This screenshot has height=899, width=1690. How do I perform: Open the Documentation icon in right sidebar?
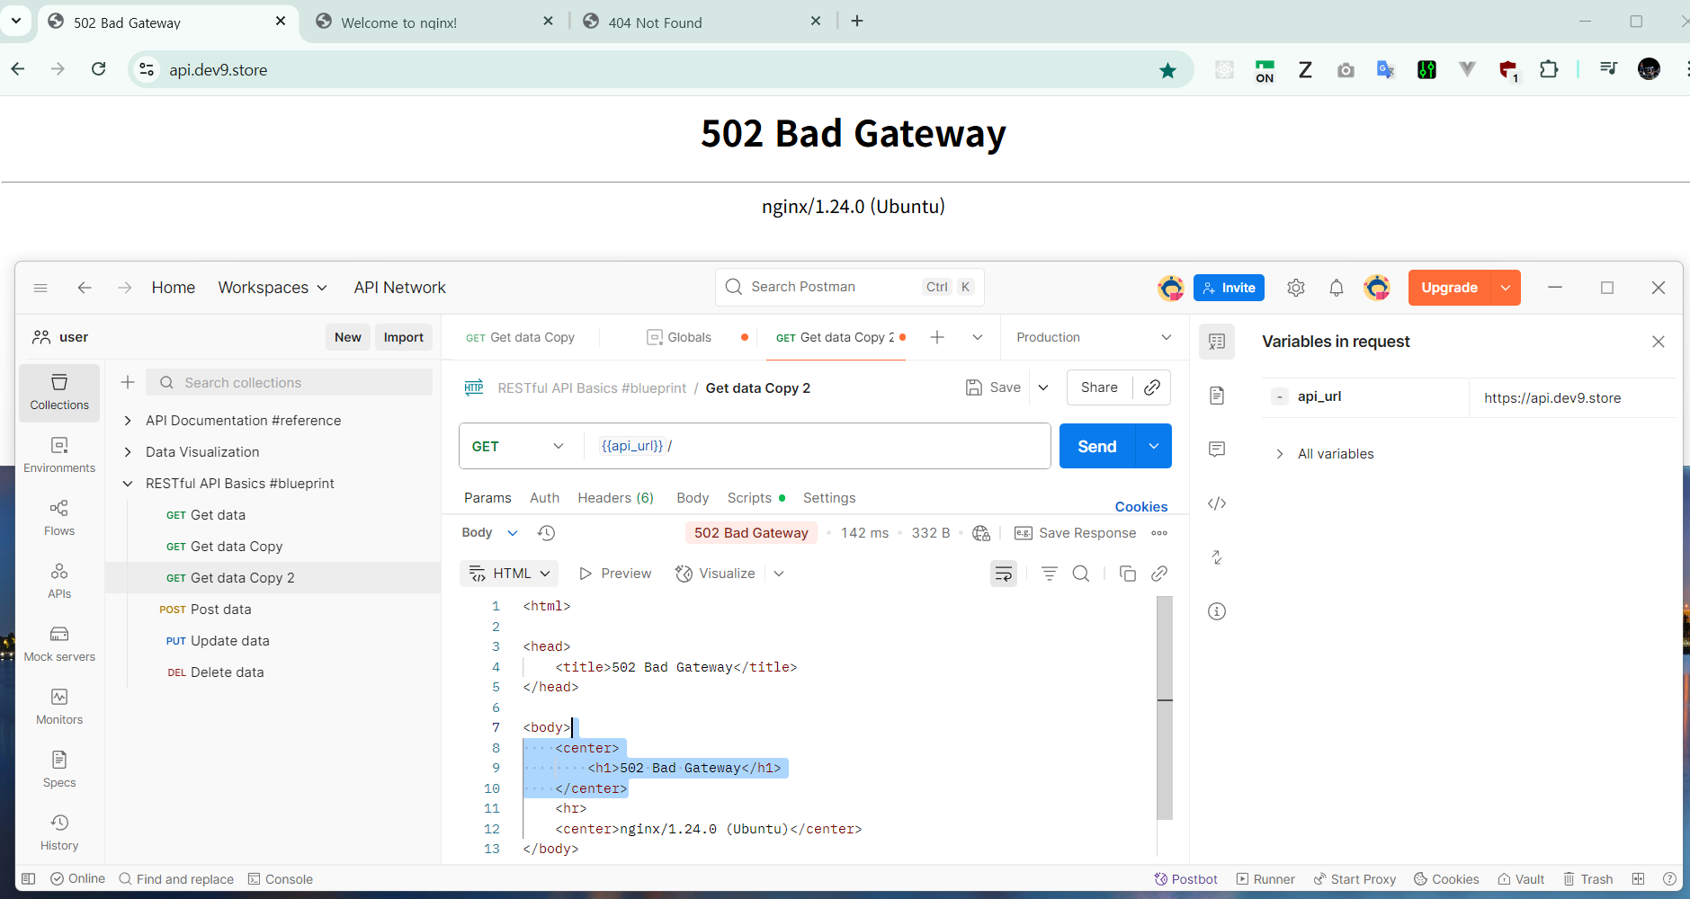1217,396
